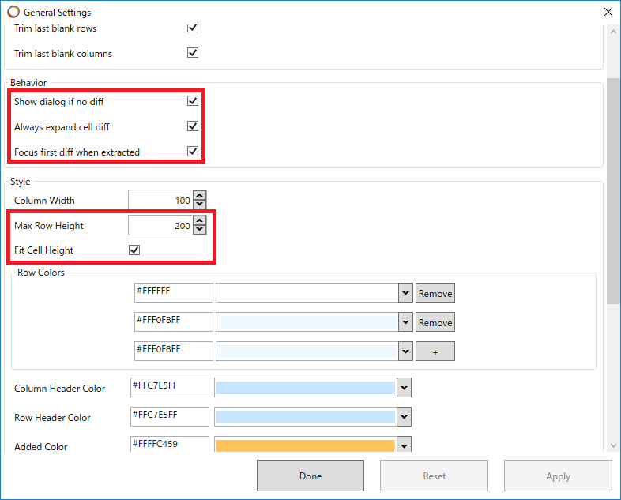The width and height of the screenshot is (621, 500).
Task: Open the Row Header Color dropdown
Action: pos(404,417)
